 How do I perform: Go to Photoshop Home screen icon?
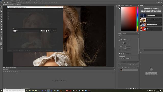(2, 3)
